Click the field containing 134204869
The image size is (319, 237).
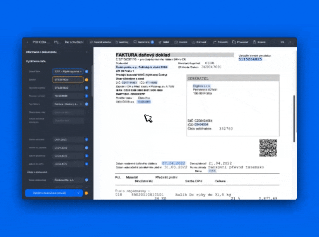[68, 96]
